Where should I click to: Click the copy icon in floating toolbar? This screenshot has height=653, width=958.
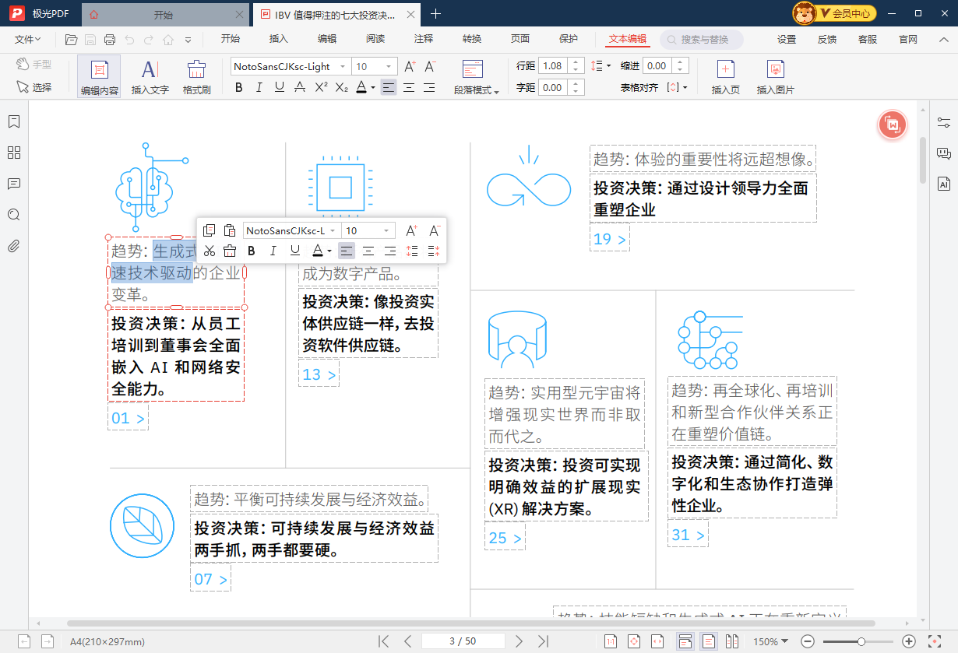pyautogui.click(x=209, y=230)
